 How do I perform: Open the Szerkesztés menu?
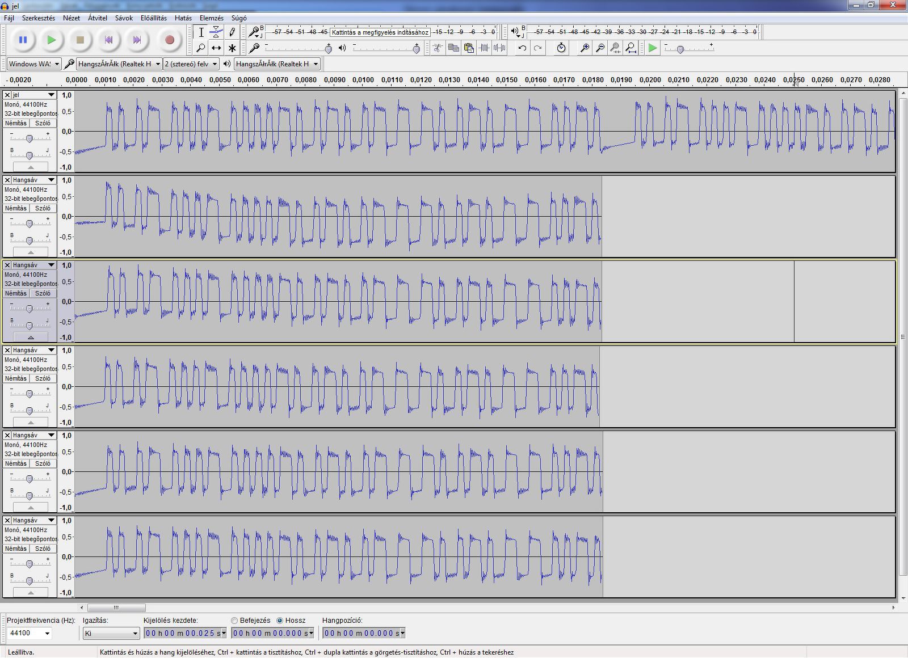point(39,18)
